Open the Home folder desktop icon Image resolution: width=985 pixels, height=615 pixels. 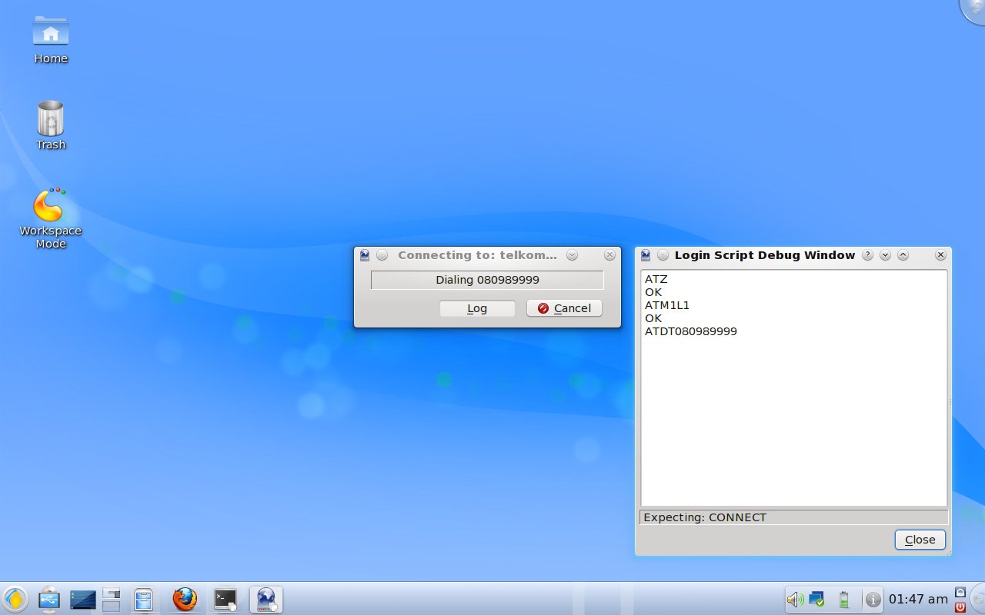pos(51,40)
